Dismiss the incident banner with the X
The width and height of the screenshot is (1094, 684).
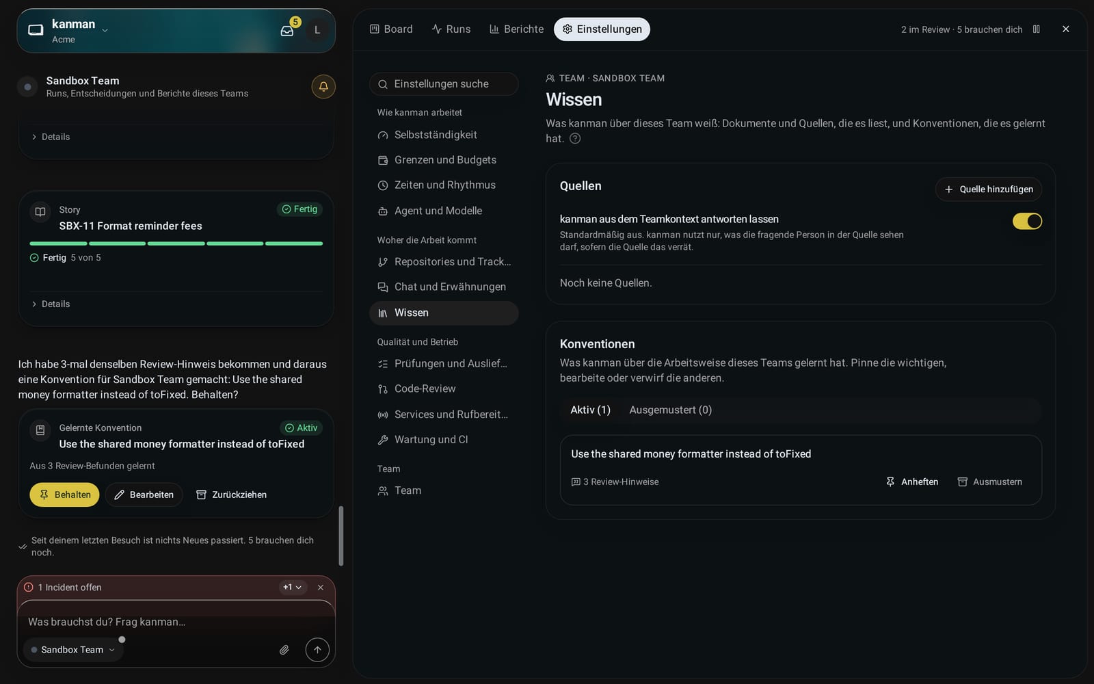(x=321, y=588)
